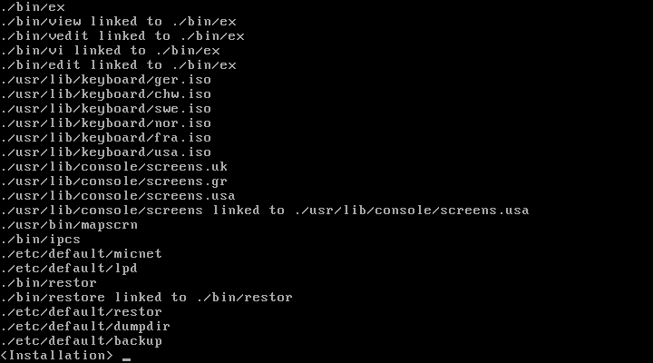This screenshot has height=363, width=653.
Task: Select the ./bin/vi linked line
Action: [111, 50]
